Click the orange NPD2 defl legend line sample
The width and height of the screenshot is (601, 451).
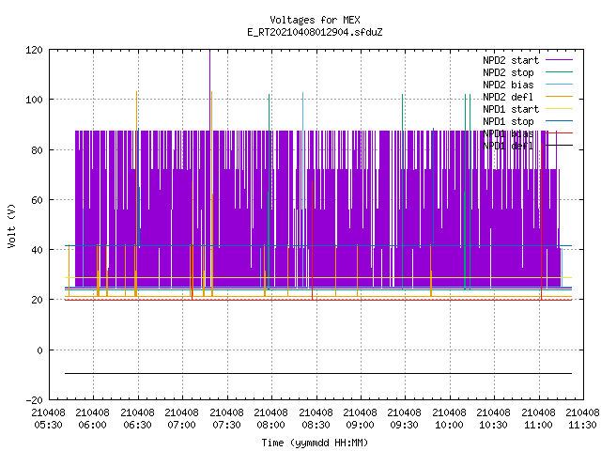[x=559, y=96]
